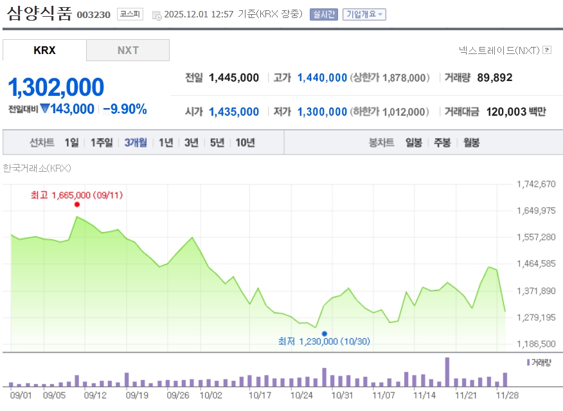Toggle the 실시간 real-time button
Screen dimensions: 563x411
click(323, 14)
